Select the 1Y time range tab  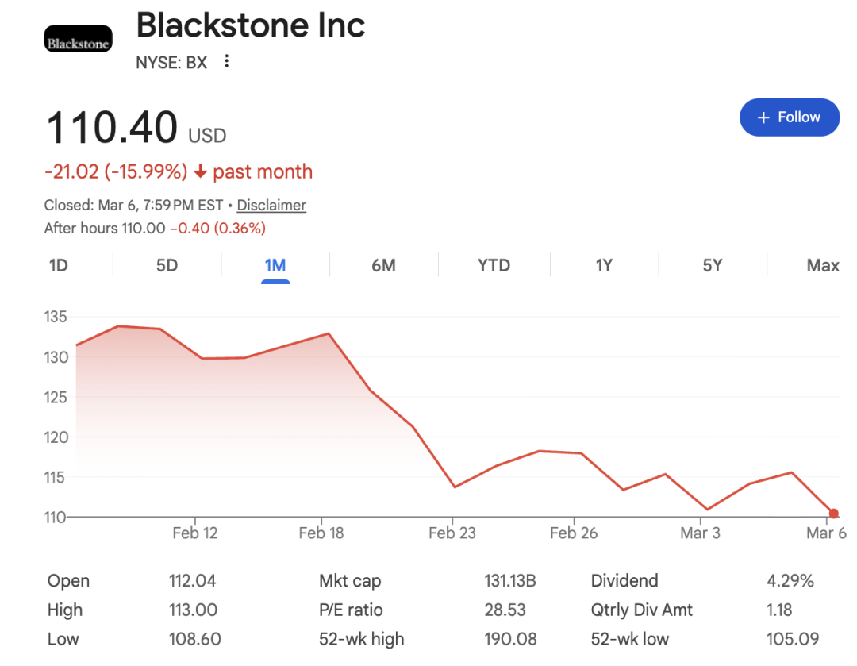[604, 265]
